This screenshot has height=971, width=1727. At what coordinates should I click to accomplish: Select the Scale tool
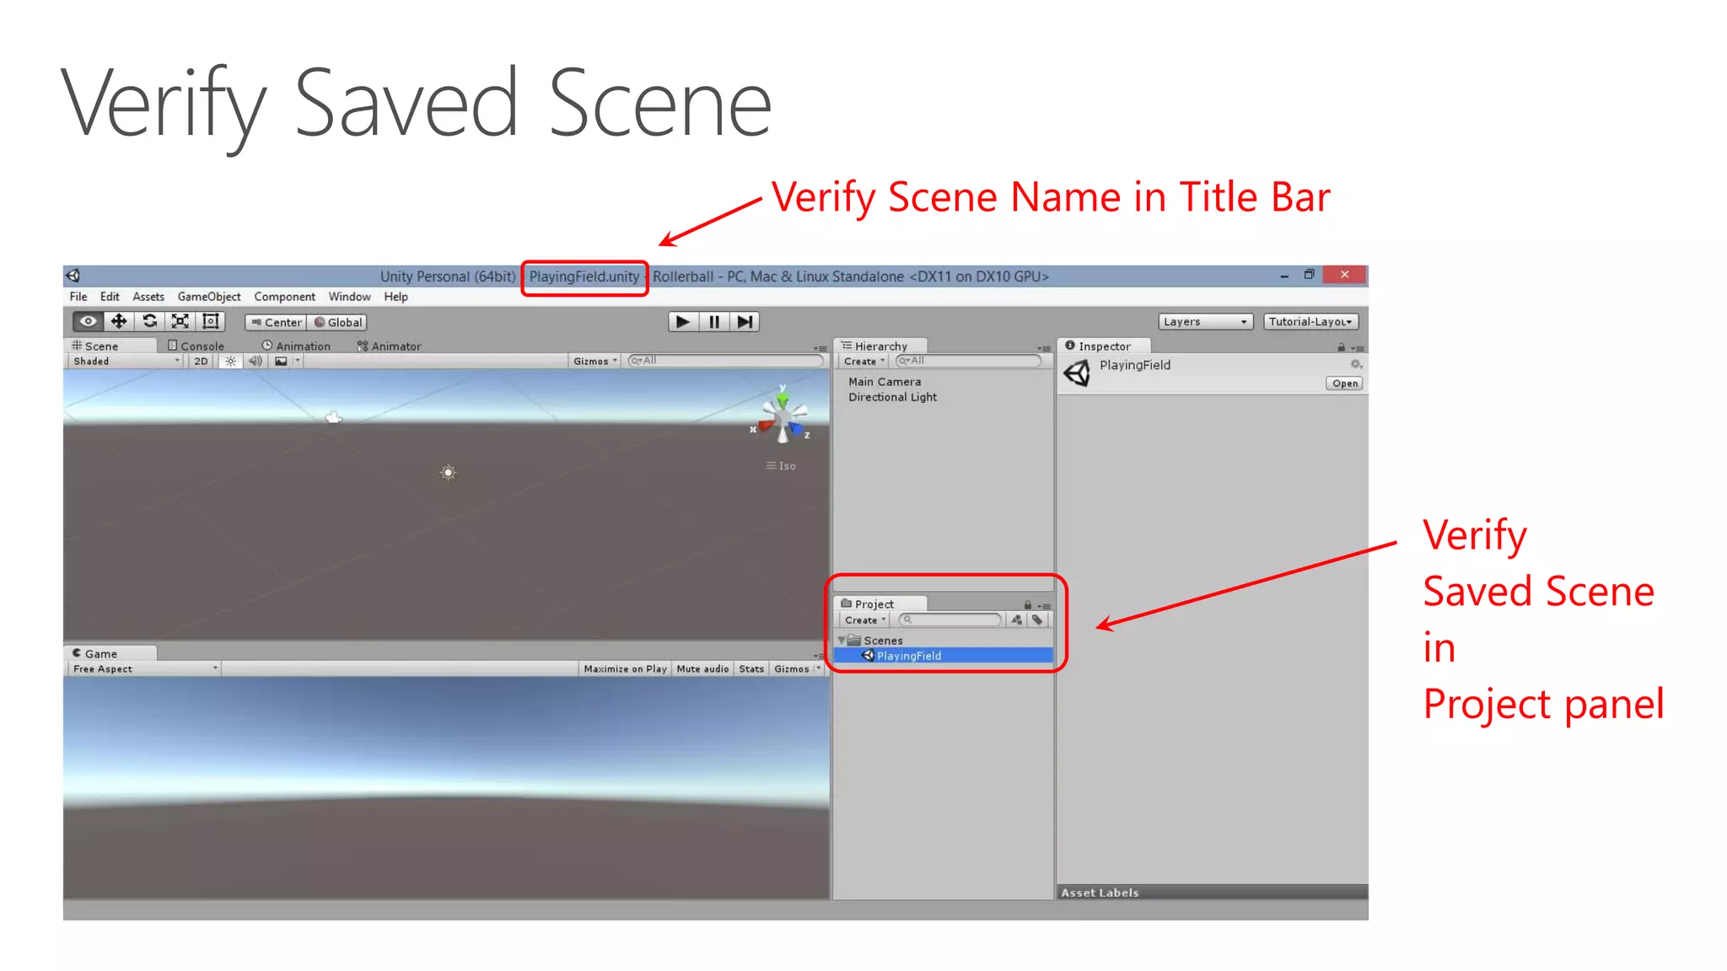[180, 321]
